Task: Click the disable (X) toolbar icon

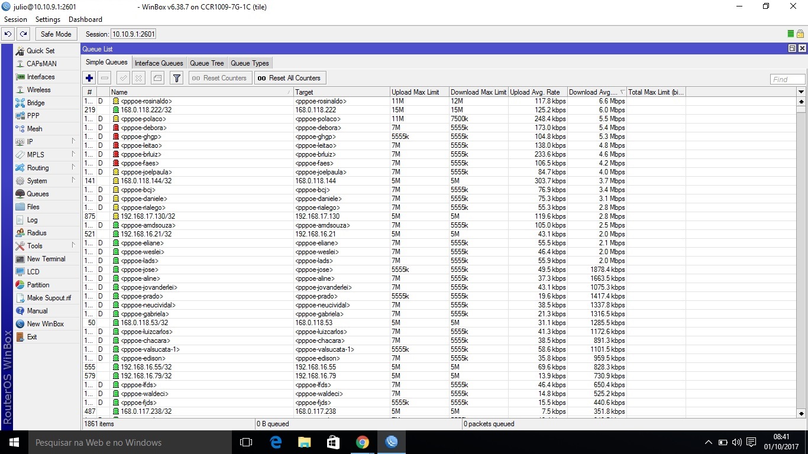Action: [x=138, y=78]
